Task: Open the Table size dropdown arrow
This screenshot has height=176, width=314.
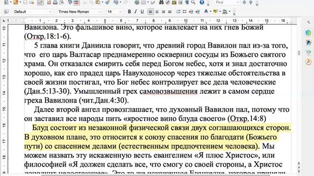Action: 148,2
